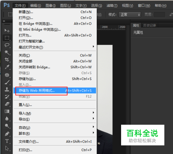This screenshot has width=173, height=154.
Task: Click the marquee preset icon in options bar
Action: click(x=10, y=14)
